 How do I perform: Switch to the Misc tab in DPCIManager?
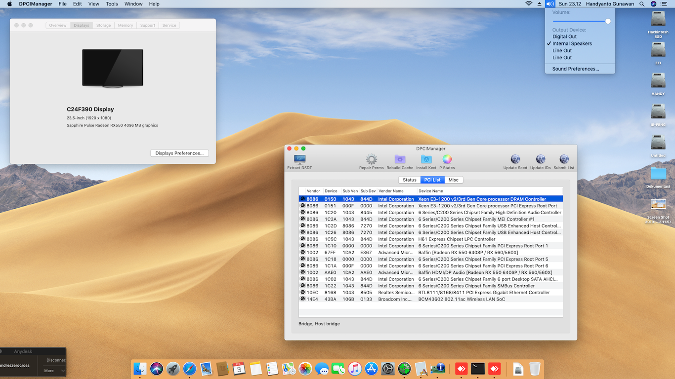pyautogui.click(x=454, y=180)
